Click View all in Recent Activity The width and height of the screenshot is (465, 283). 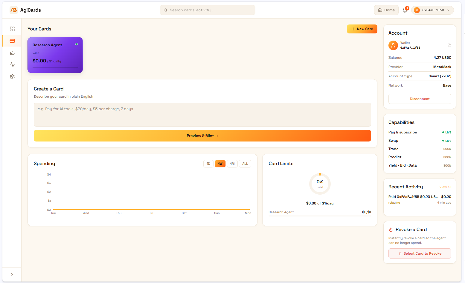click(x=445, y=187)
